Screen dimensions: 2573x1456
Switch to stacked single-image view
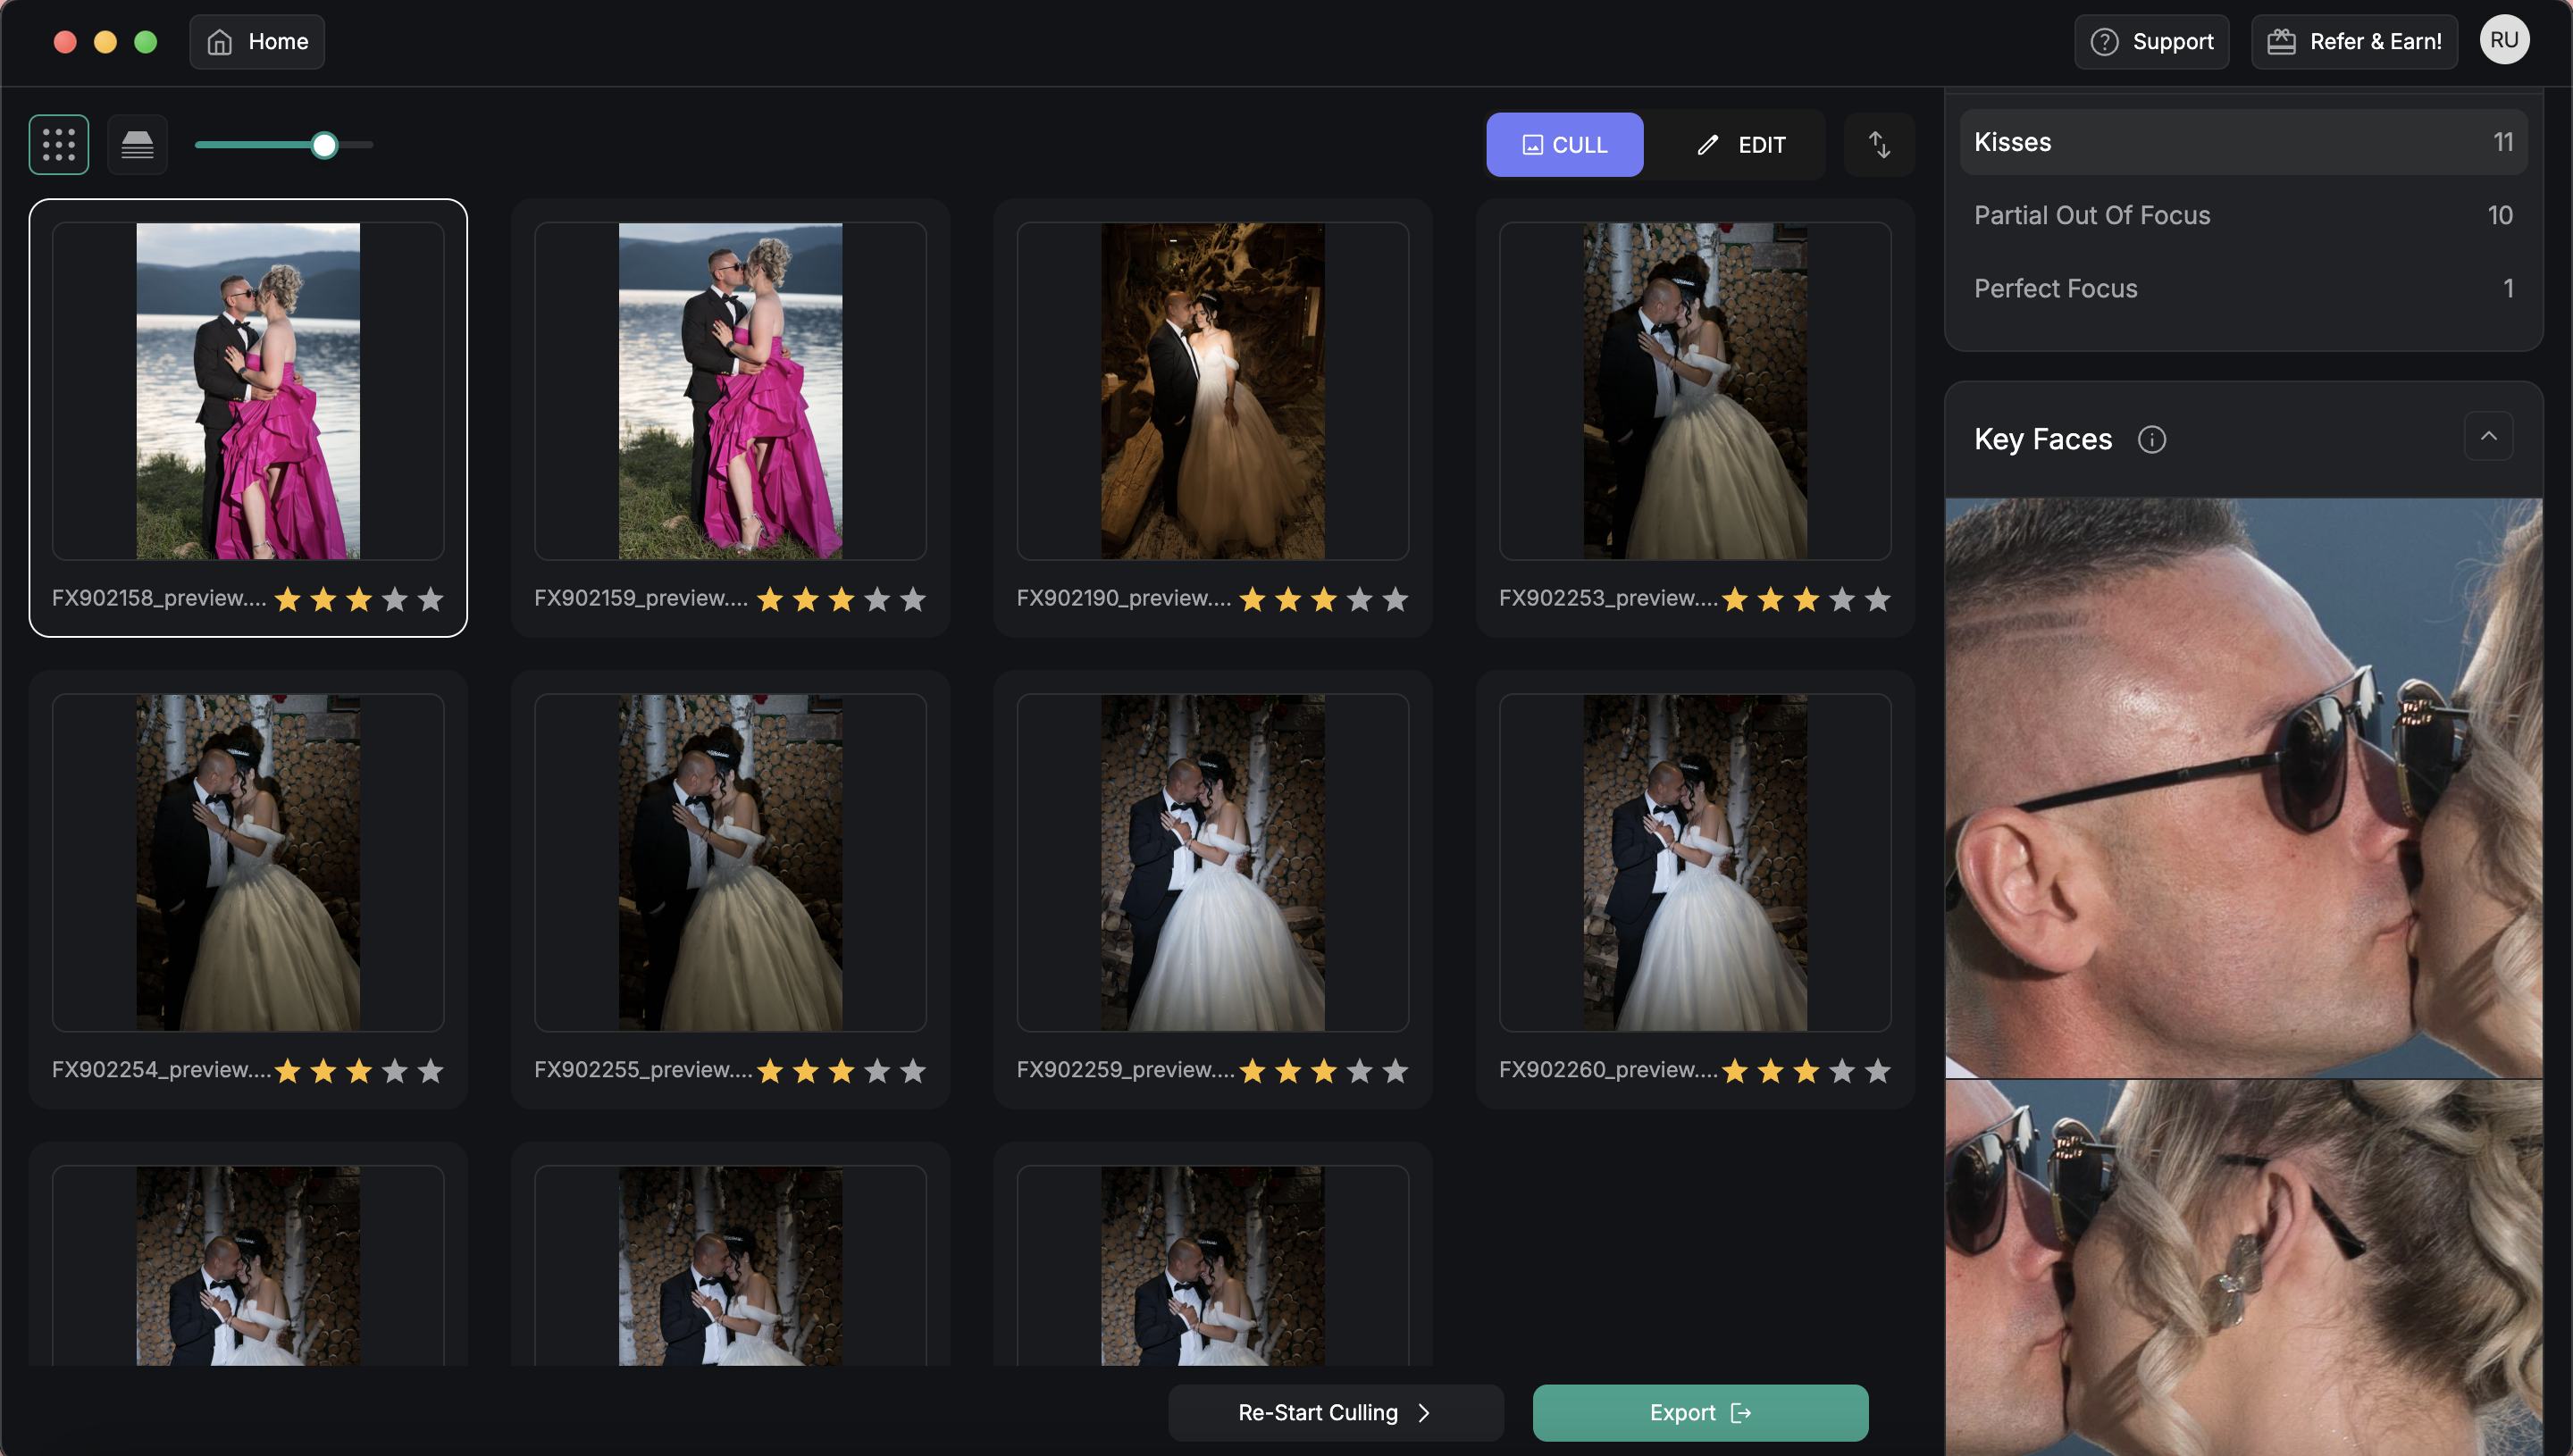click(137, 145)
